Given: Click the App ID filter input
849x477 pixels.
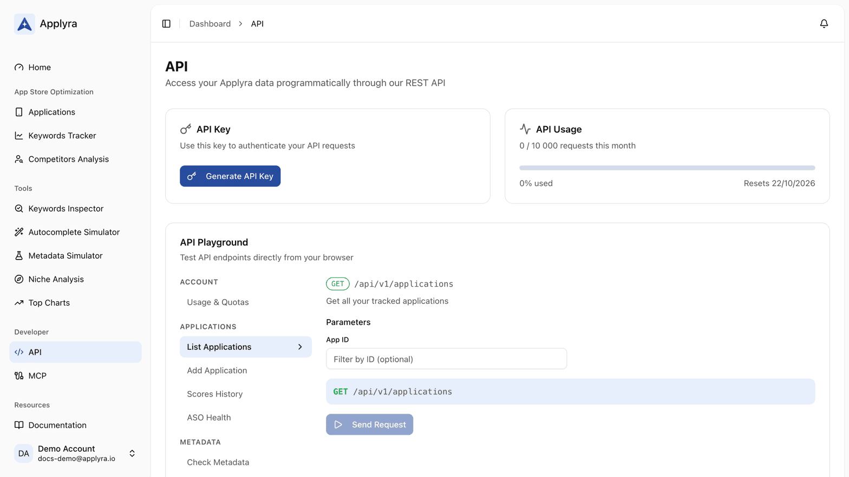Looking at the screenshot, I should pos(446,359).
